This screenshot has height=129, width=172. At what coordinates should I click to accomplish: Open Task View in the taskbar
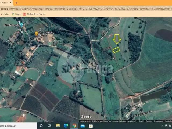[49, 126]
